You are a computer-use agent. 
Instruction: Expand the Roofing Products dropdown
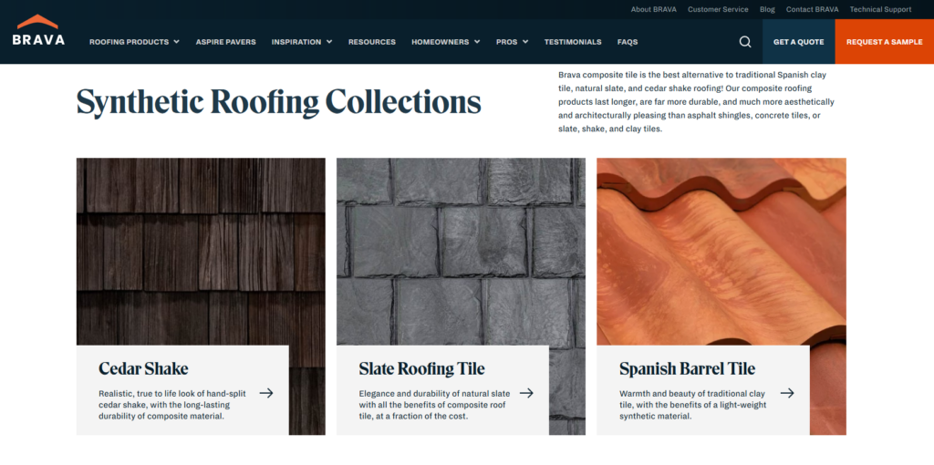pyautogui.click(x=135, y=42)
